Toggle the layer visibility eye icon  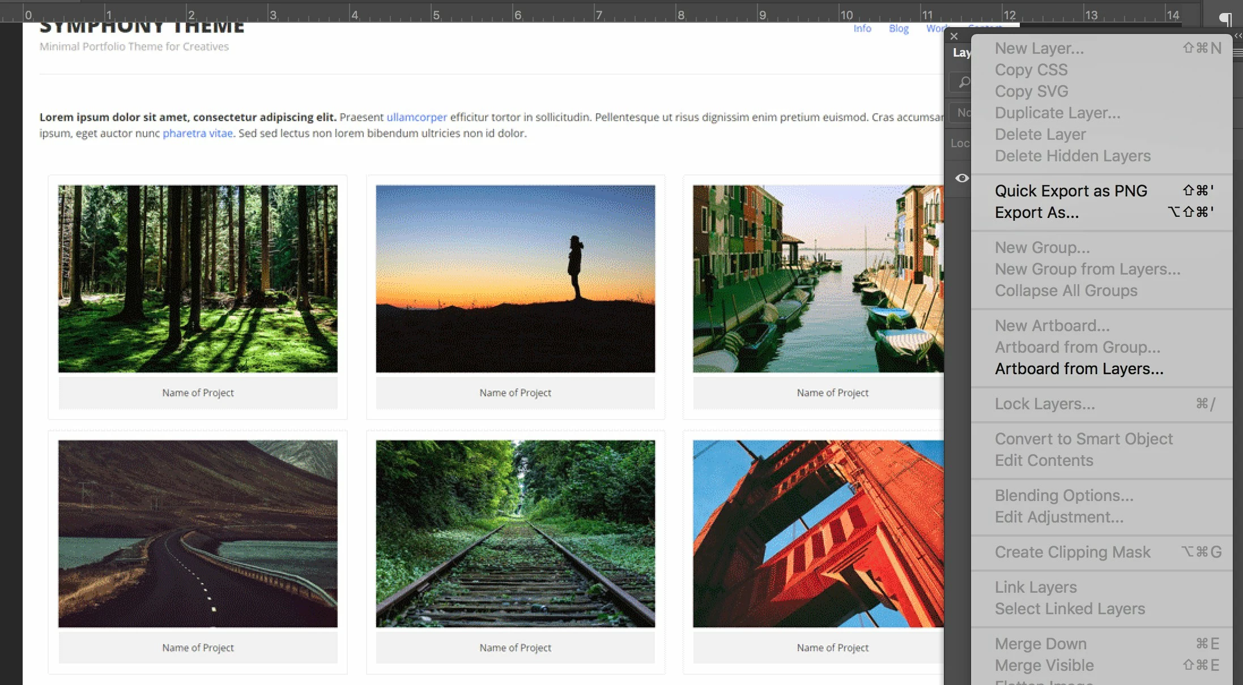(961, 178)
